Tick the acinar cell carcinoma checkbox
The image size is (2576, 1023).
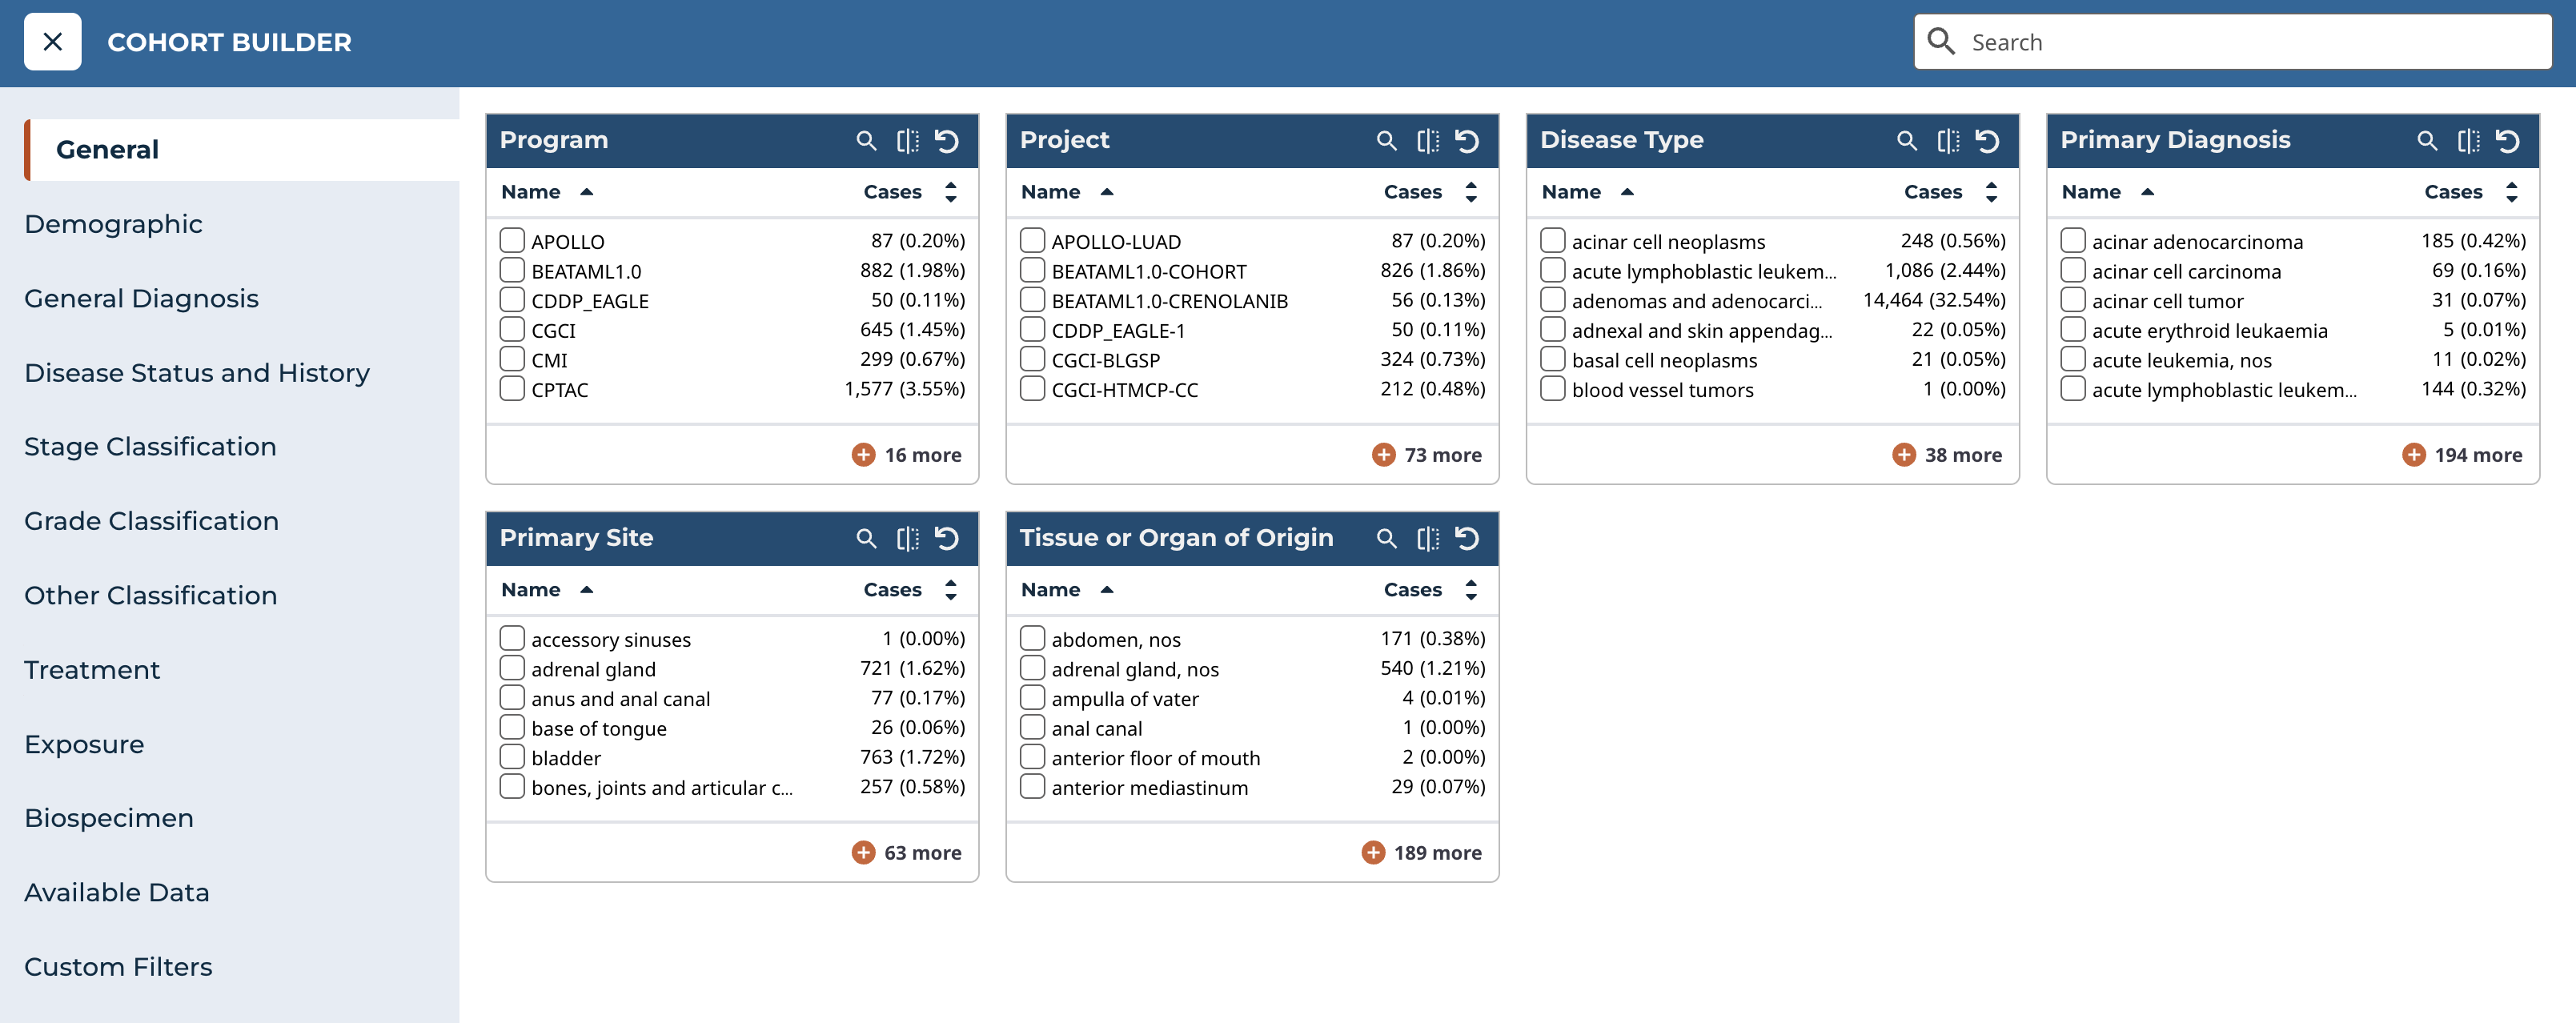tap(2073, 271)
